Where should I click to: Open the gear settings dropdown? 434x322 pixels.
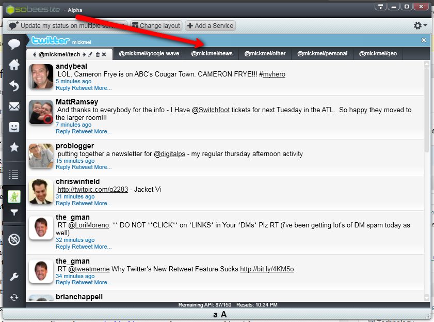(x=420, y=25)
